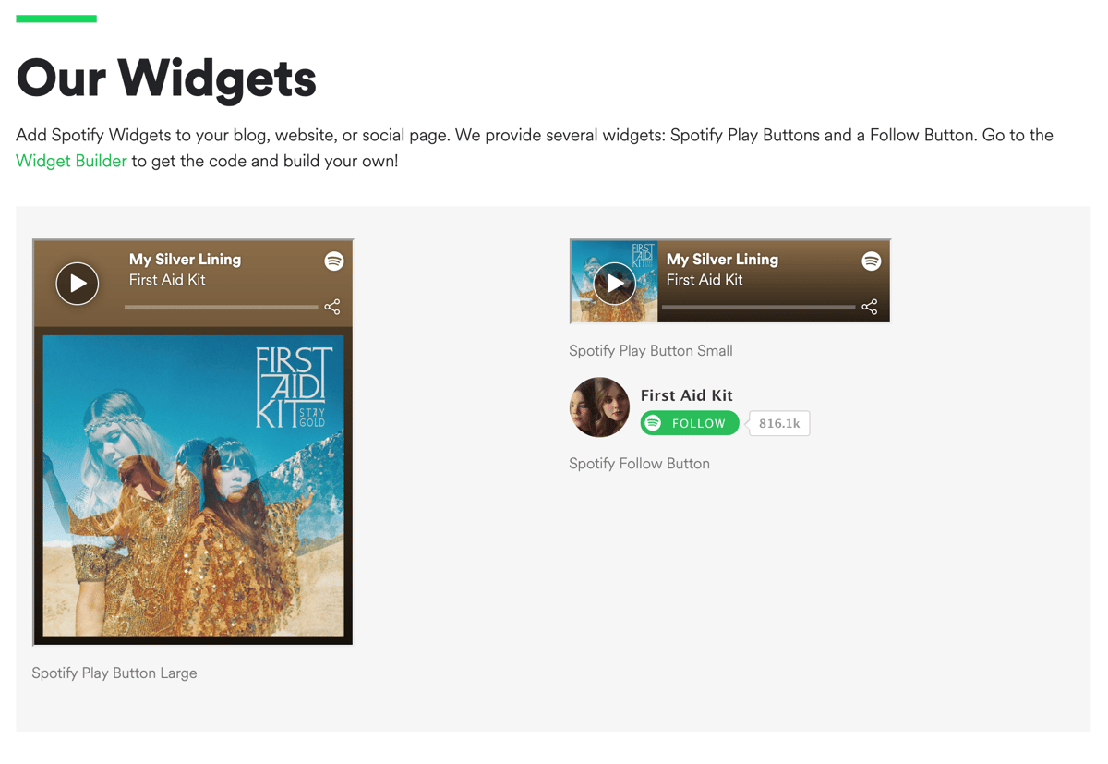The height and width of the screenshot is (764, 1108).
Task: Click the small widget's track progress bar
Action: point(758,307)
